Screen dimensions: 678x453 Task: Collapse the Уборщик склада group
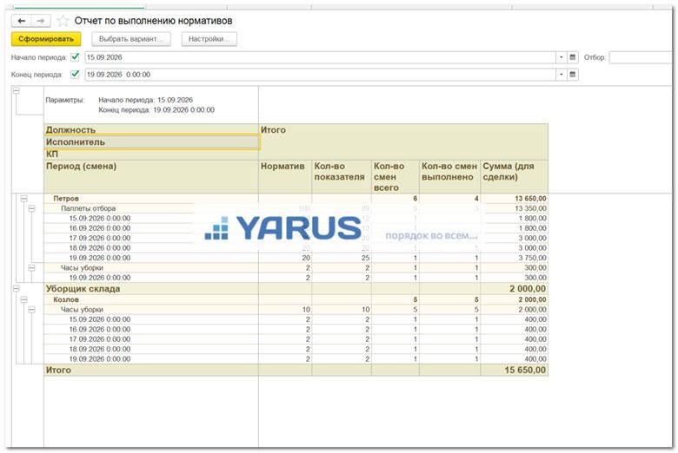pos(17,288)
